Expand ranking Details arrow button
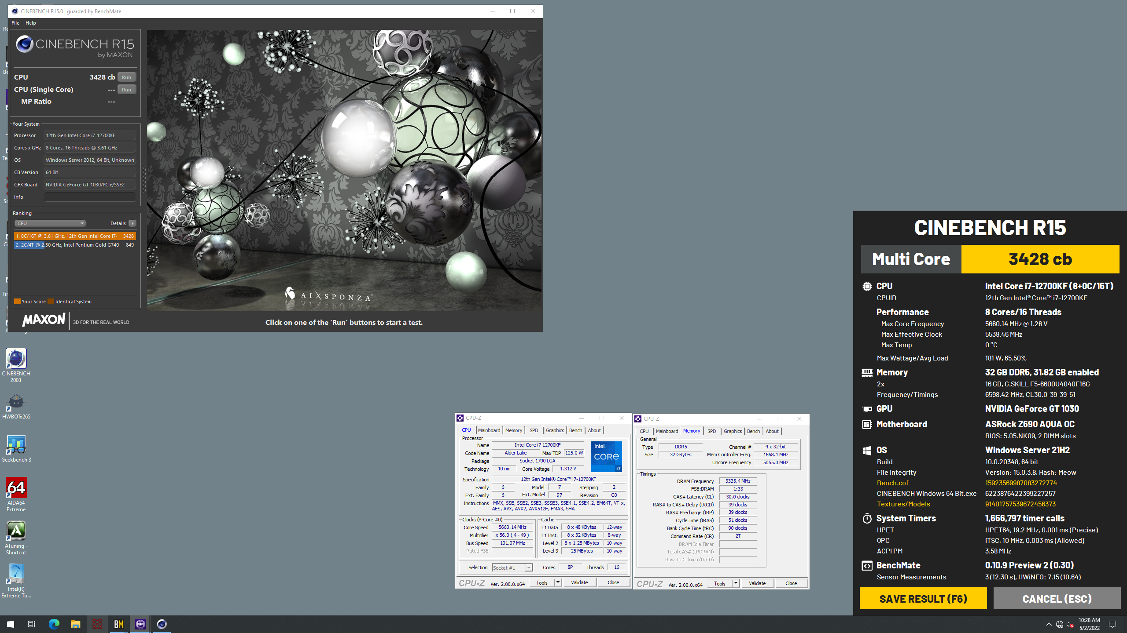Image resolution: width=1127 pixels, height=633 pixels. click(x=132, y=223)
